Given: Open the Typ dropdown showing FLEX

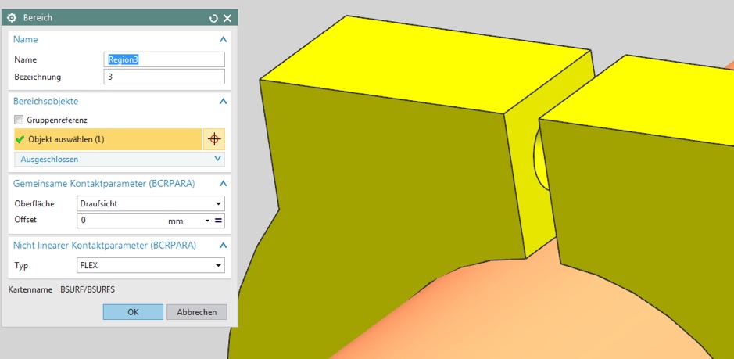Looking at the screenshot, I should (x=150, y=265).
